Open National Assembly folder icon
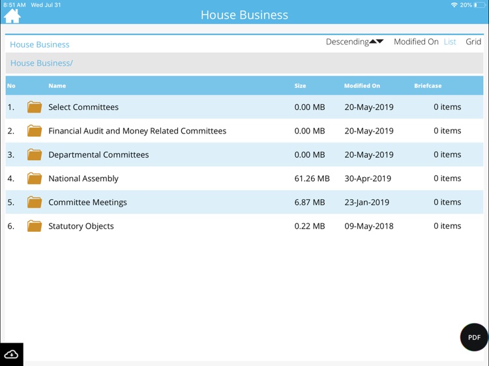 tap(35, 178)
